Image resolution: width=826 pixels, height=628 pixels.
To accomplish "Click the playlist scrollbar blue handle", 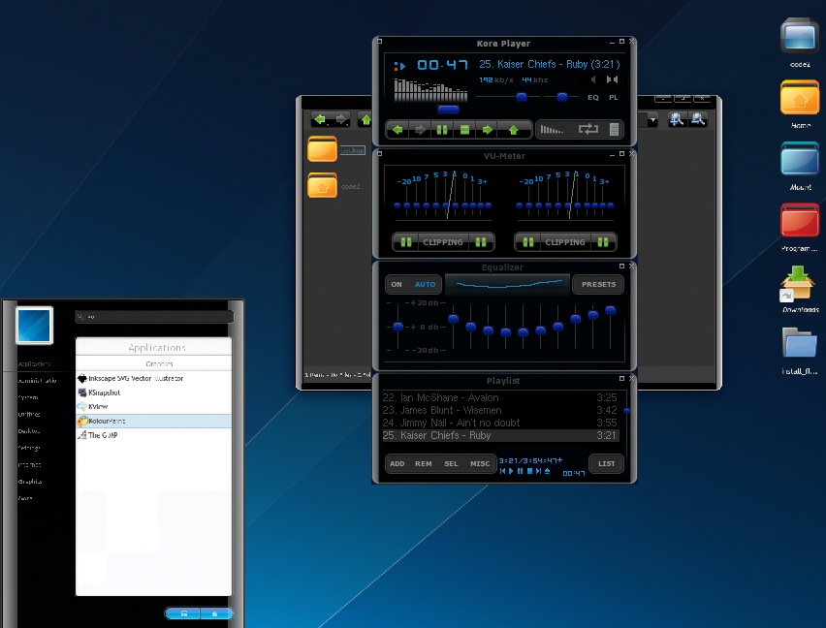I will click(x=627, y=411).
